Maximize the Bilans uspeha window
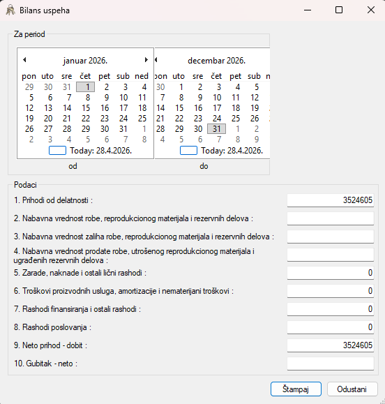This screenshot has width=385, height=404. point(339,10)
